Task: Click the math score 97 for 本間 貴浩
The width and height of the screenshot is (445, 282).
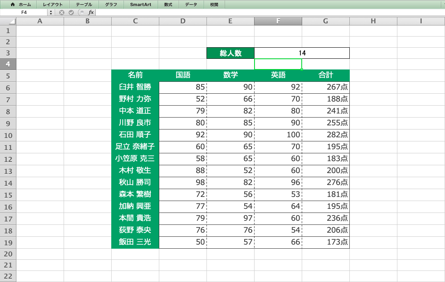Action: pos(230,219)
